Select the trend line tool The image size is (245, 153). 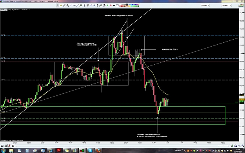[x=78, y=5]
